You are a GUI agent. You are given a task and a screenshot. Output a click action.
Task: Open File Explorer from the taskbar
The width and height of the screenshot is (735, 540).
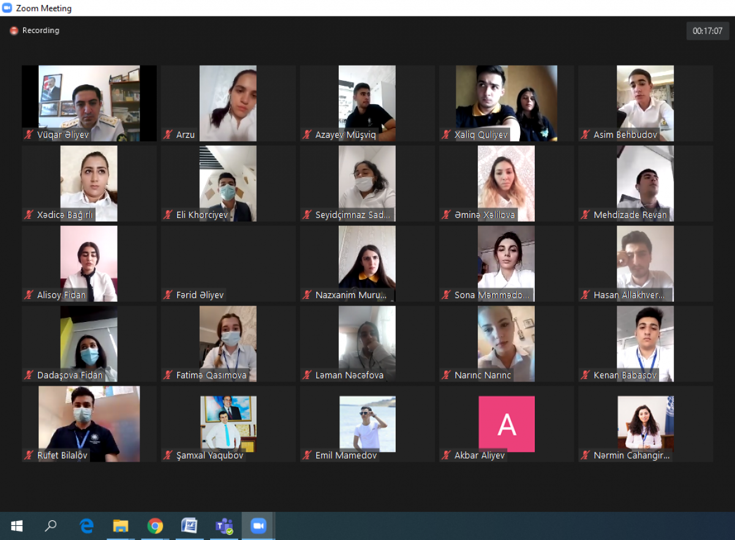(121, 525)
